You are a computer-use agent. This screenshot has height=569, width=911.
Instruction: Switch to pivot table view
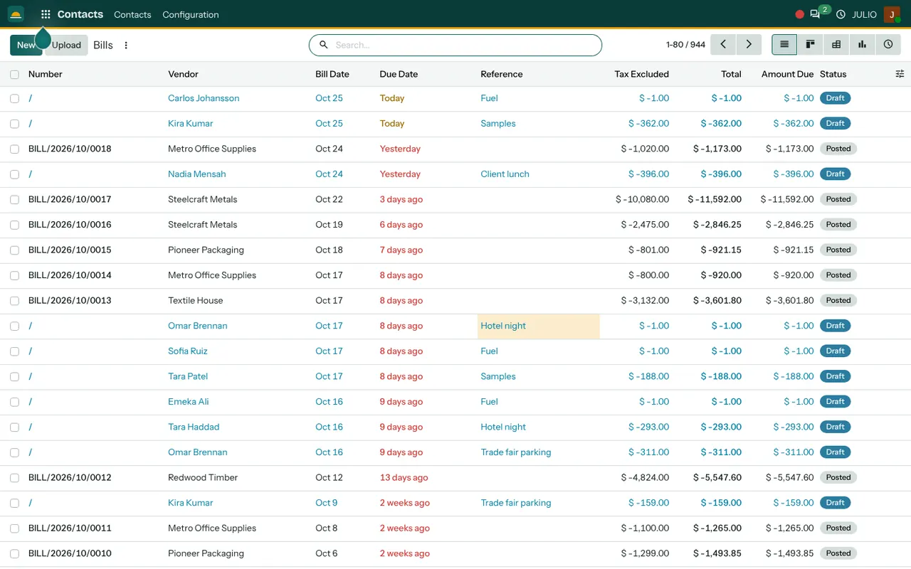[836, 44]
